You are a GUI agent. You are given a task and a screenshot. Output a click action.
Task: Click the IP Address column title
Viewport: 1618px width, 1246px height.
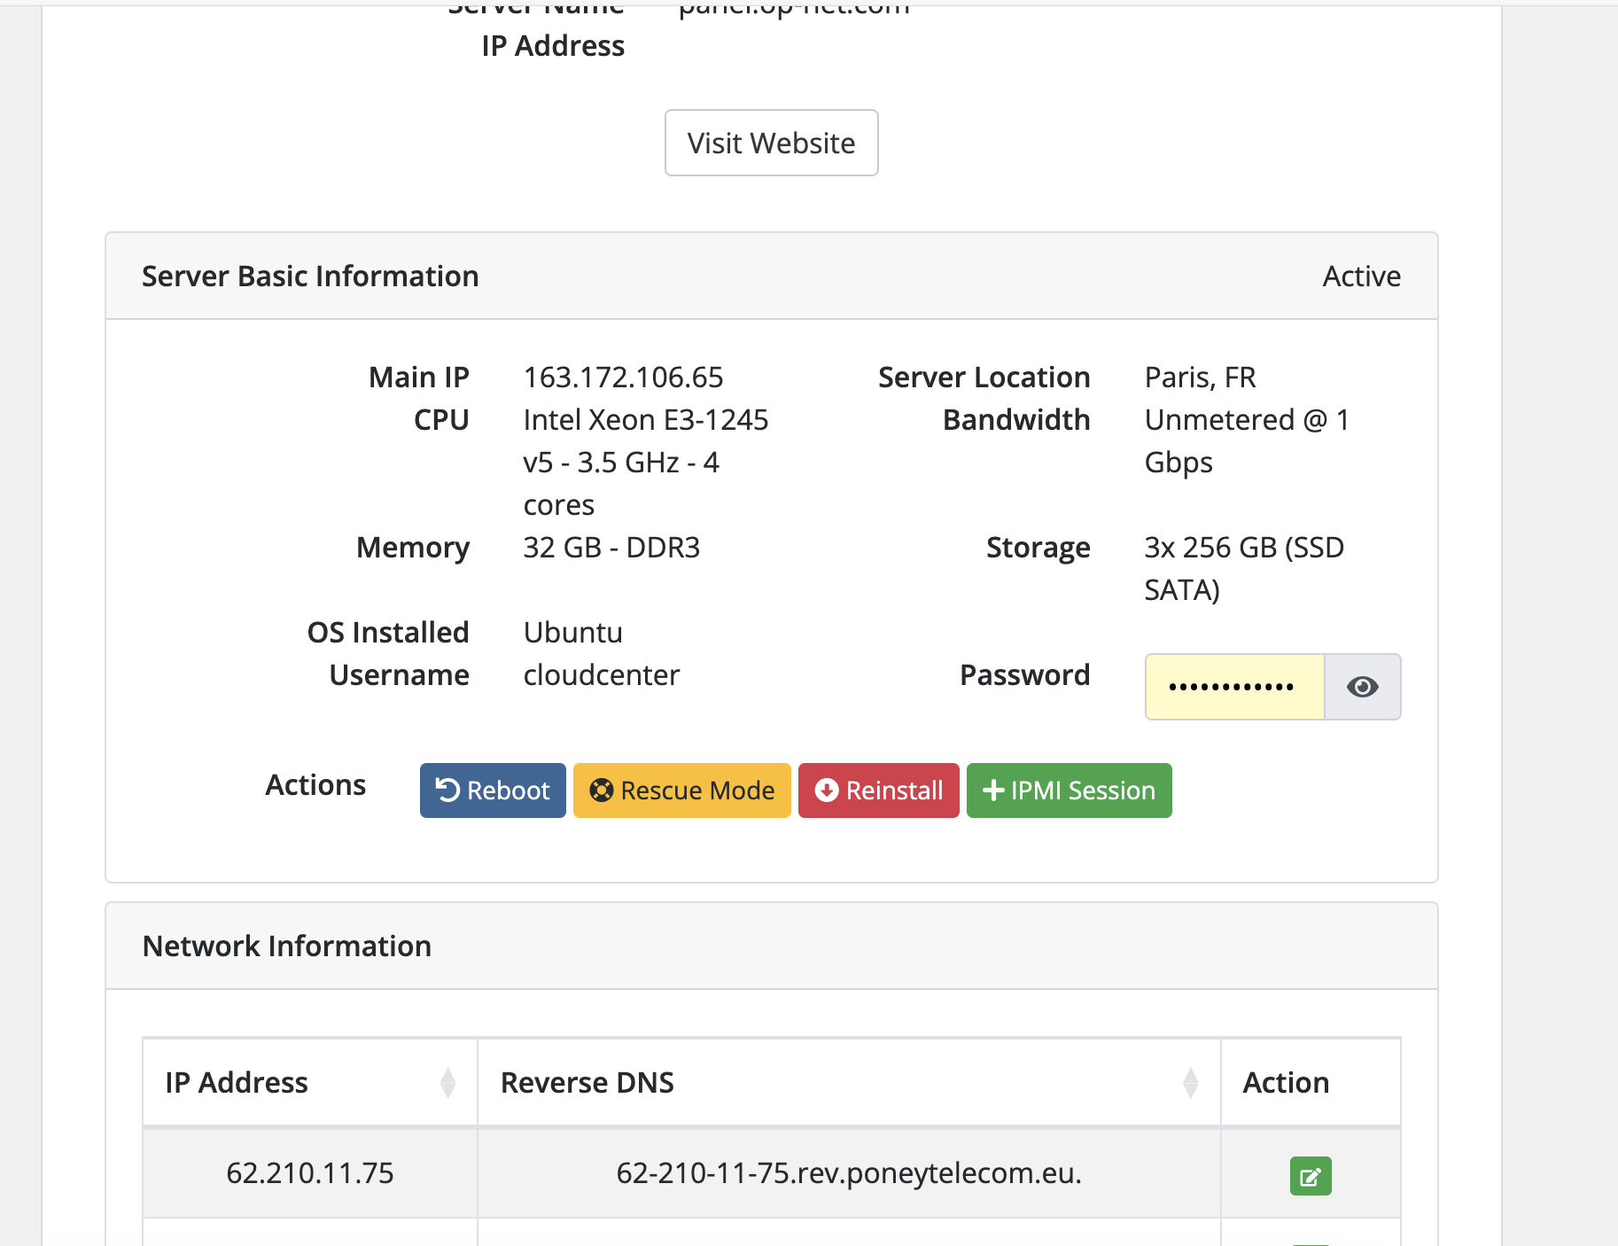[237, 1083]
